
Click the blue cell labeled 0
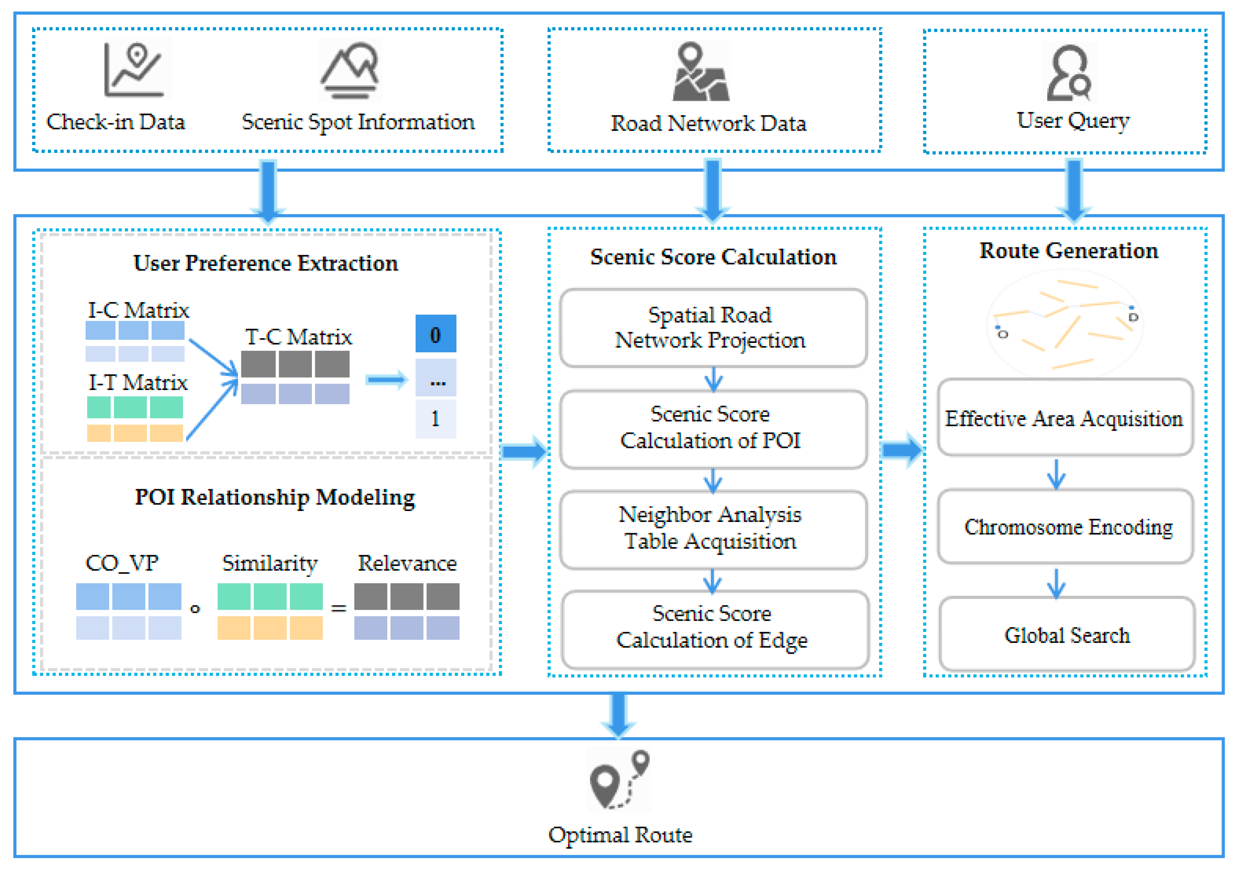435,334
